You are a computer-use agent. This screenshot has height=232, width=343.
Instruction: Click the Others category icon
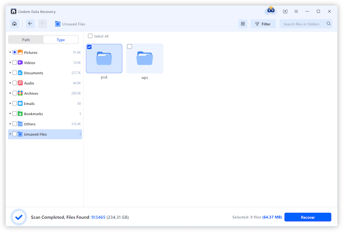click(20, 124)
